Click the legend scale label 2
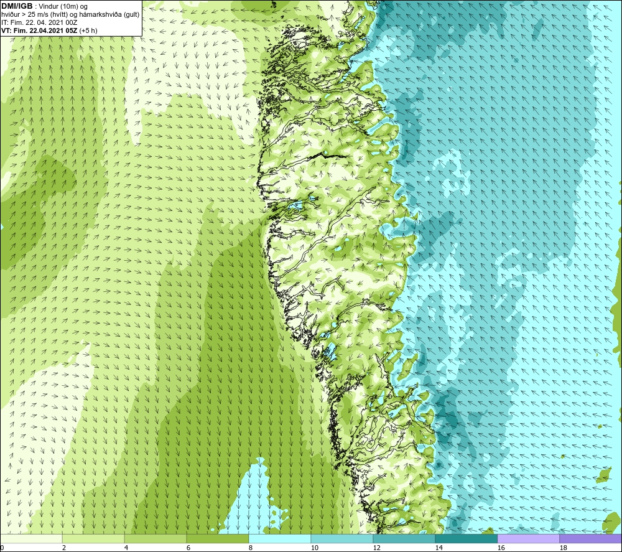The width and height of the screenshot is (622, 552). point(64,548)
